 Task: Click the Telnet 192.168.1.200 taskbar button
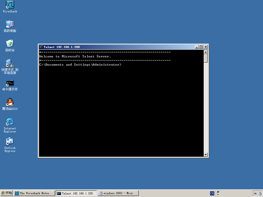[x=76, y=193]
